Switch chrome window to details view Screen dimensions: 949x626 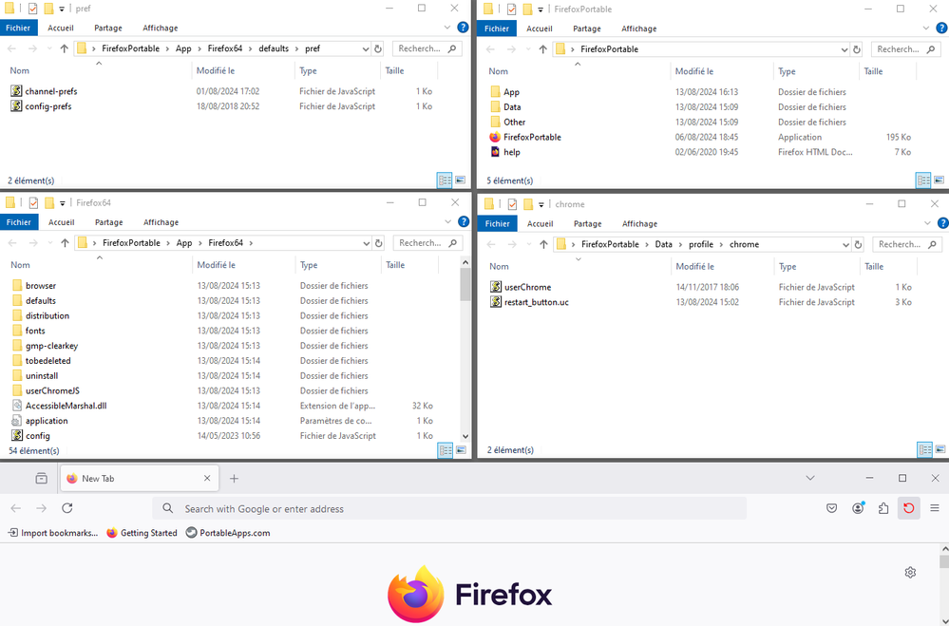coord(925,450)
